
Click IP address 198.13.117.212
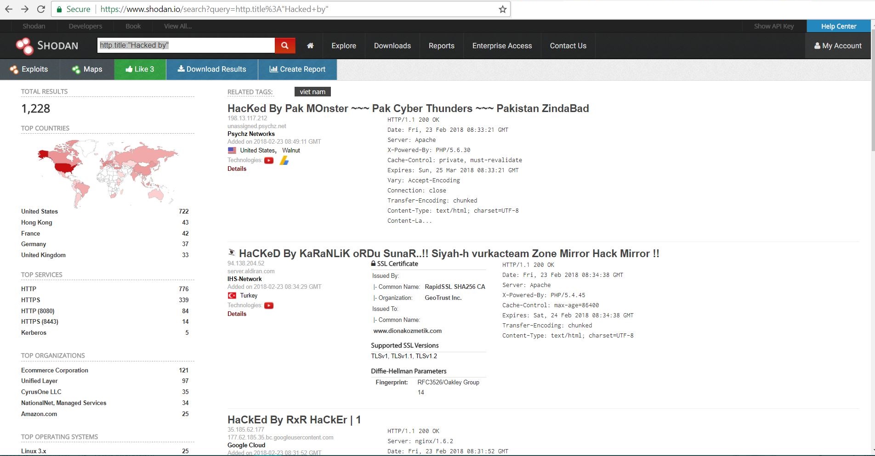[247, 118]
